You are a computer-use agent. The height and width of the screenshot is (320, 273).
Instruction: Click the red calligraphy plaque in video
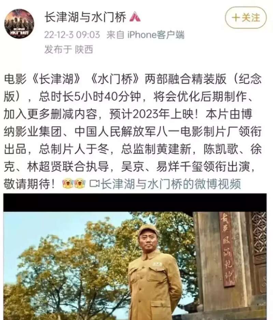pyautogui.click(x=227, y=249)
